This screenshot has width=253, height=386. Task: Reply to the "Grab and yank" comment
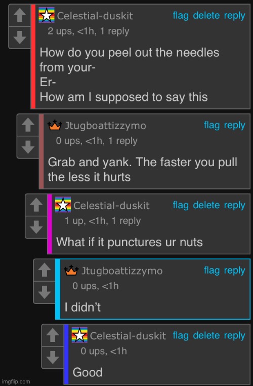[235, 125]
